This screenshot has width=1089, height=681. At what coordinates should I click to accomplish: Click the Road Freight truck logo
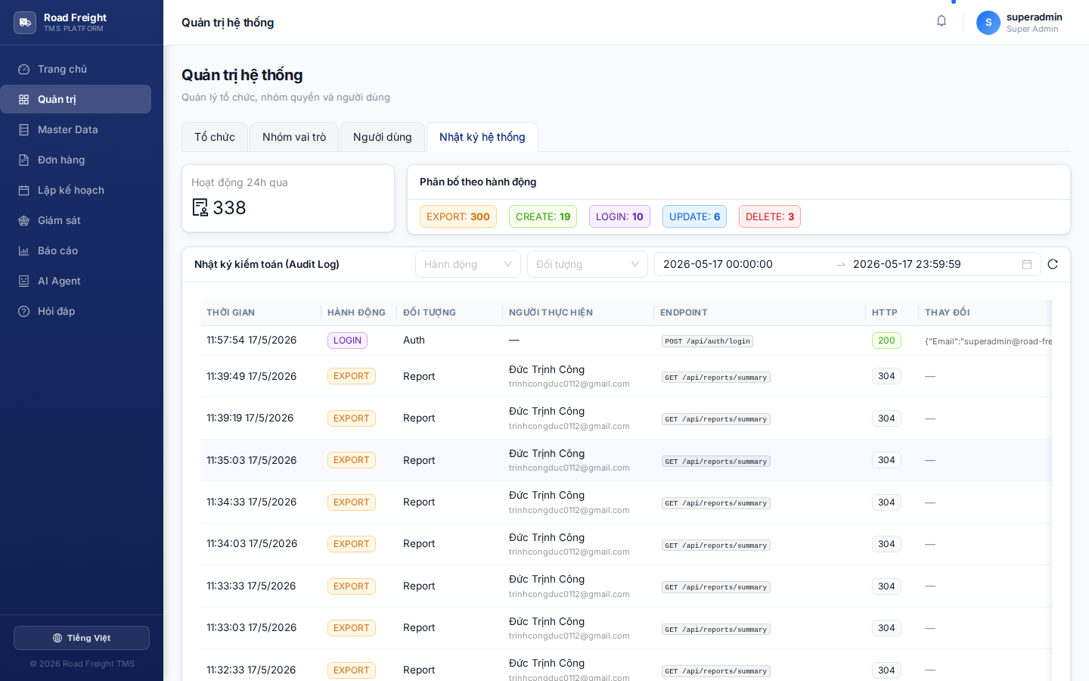tap(25, 23)
